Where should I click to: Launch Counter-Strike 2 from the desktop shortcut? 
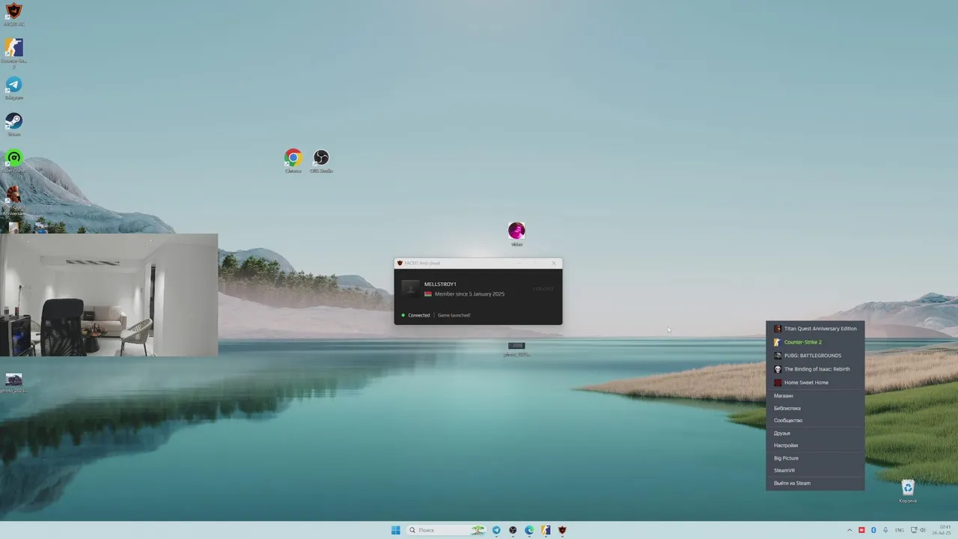[x=13, y=51]
